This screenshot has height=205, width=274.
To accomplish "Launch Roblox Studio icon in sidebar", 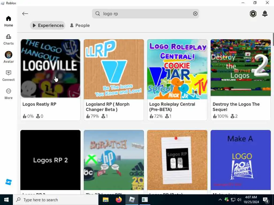I will (8, 182).
